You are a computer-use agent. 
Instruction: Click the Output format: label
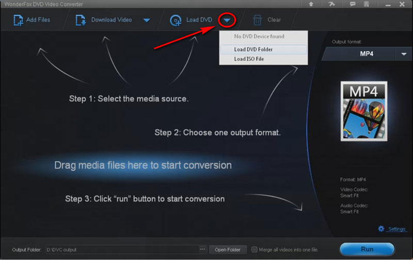(346, 42)
